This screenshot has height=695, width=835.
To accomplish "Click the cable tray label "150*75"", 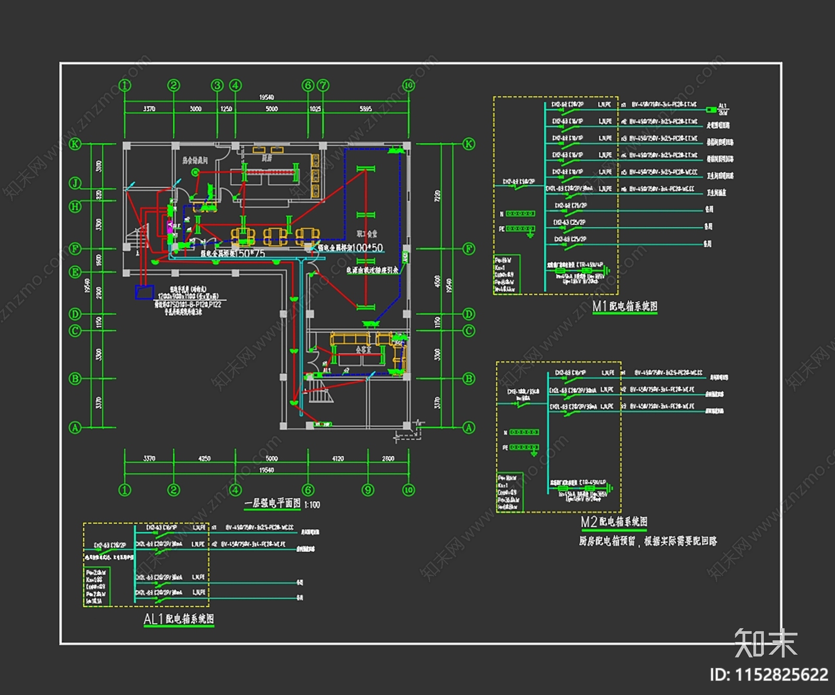I will (x=250, y=254).
